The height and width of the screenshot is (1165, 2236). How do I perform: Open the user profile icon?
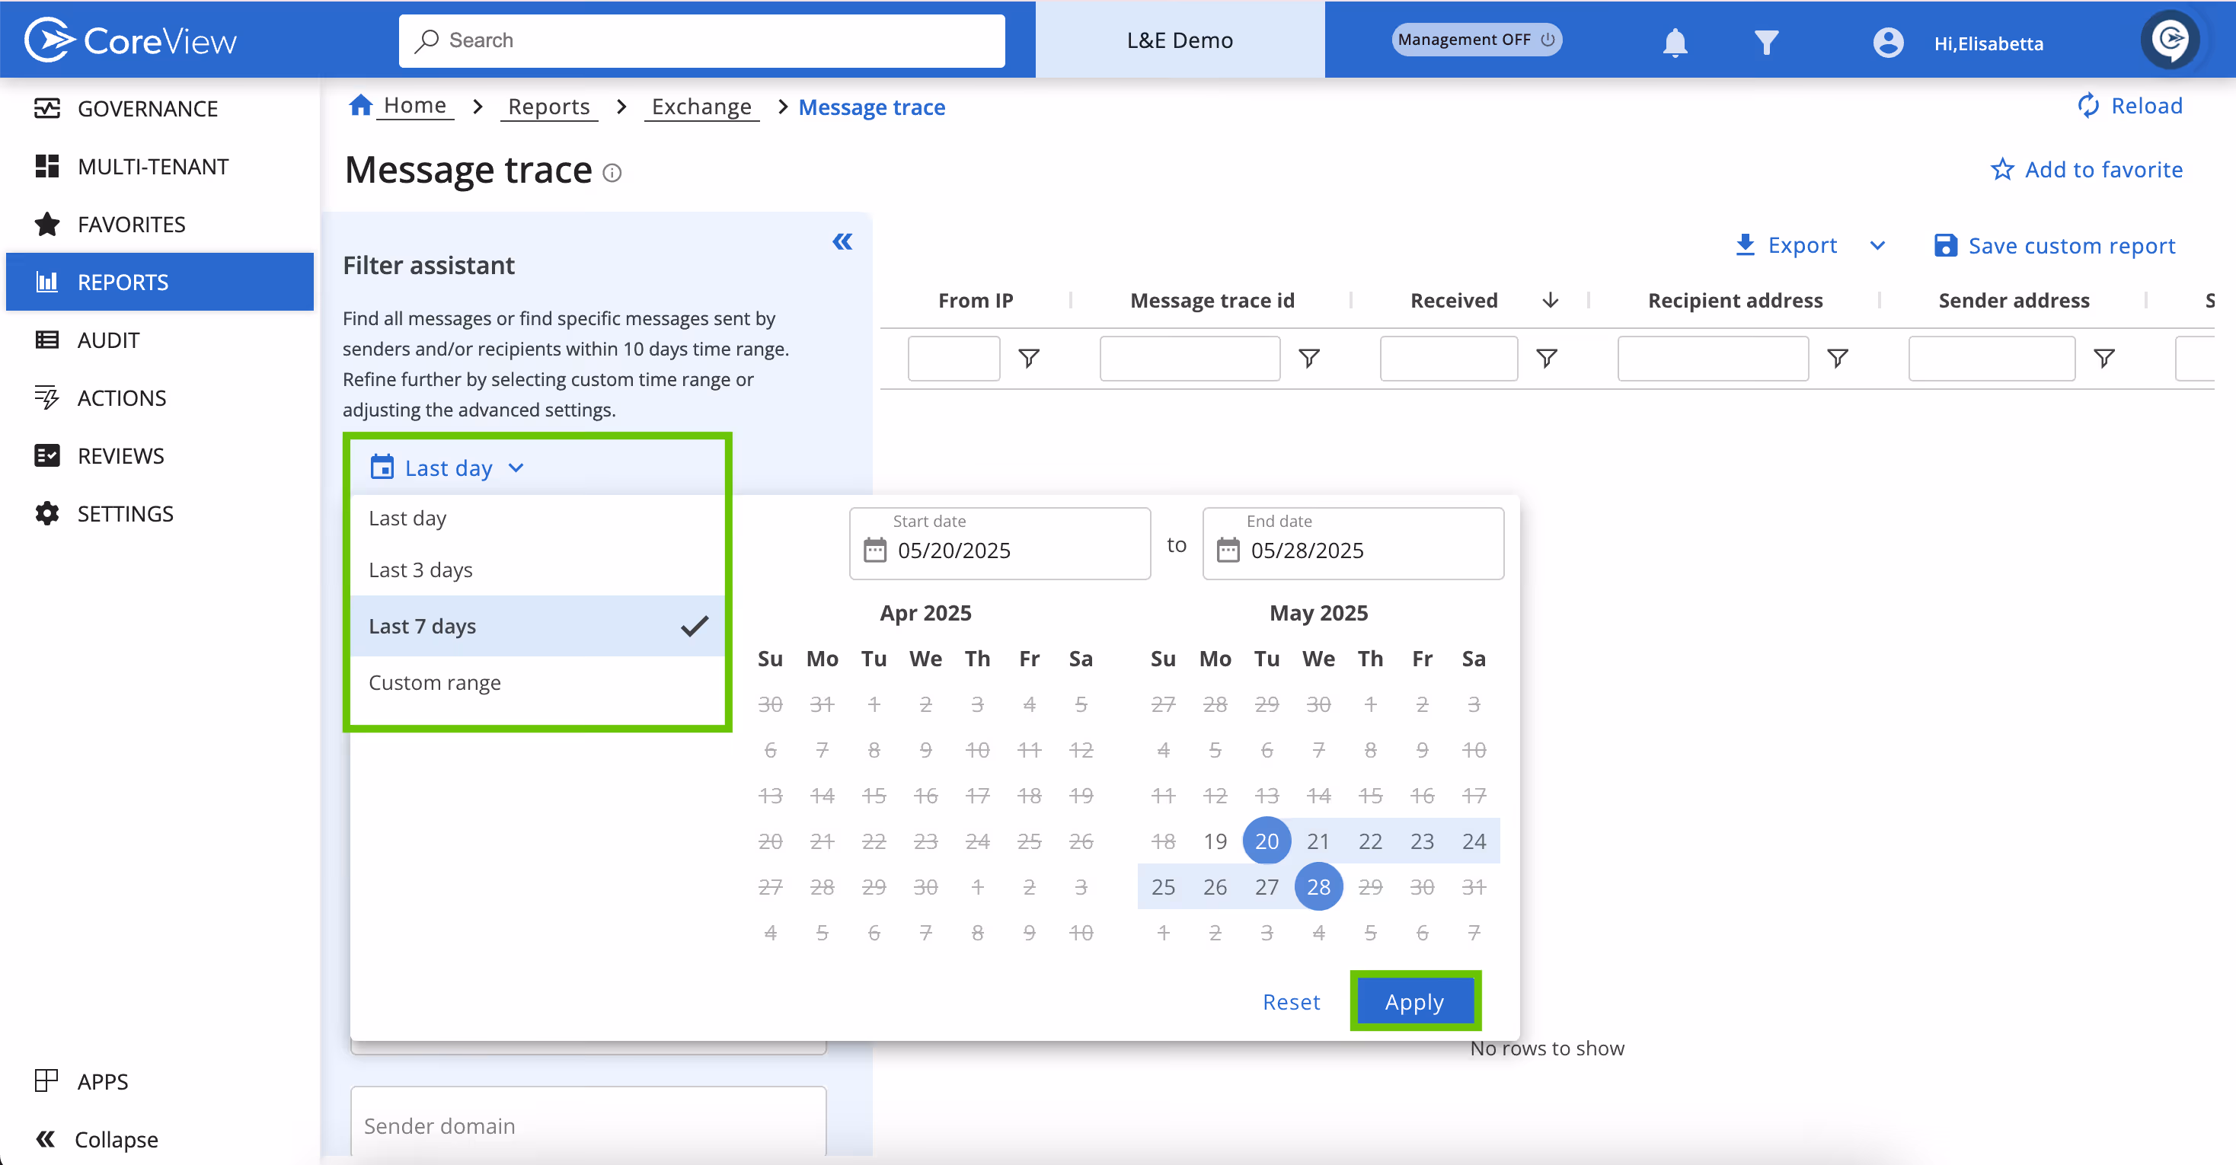[1889, 41]
